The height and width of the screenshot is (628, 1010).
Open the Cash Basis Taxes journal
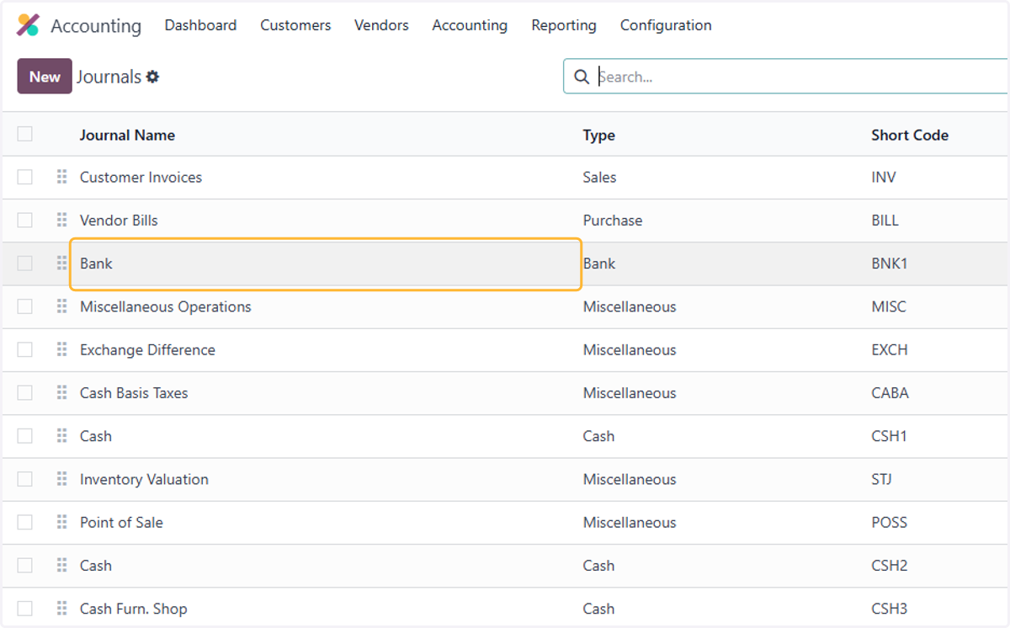(134, 392)
